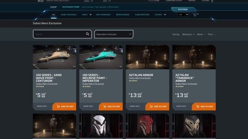This screenshot has height=139, width=248.
Task: Add Aztalan Tamarack Armor to cart
Action: [x=204, y=107]
